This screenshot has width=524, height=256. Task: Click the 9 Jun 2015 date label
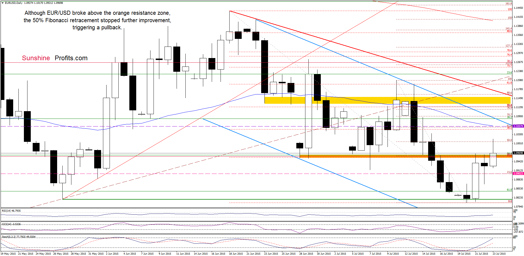165,254
